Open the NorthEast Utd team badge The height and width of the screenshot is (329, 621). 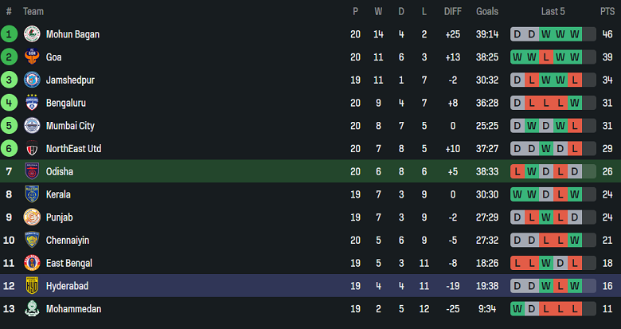click(32, 149)
